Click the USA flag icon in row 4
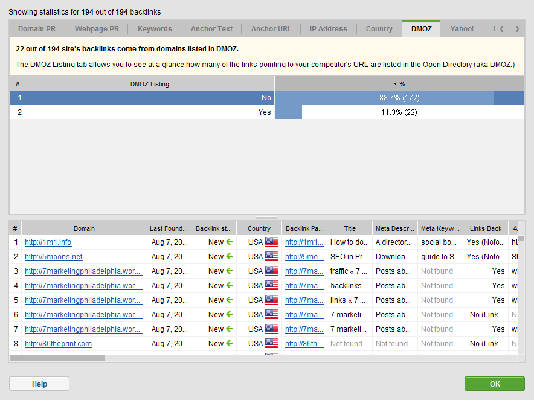 [272, 286]
